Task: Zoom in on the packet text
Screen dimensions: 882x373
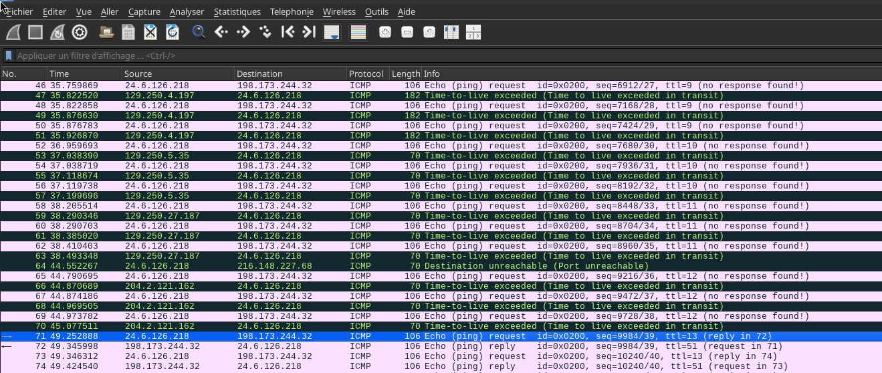Action: [x=385, y=31]
